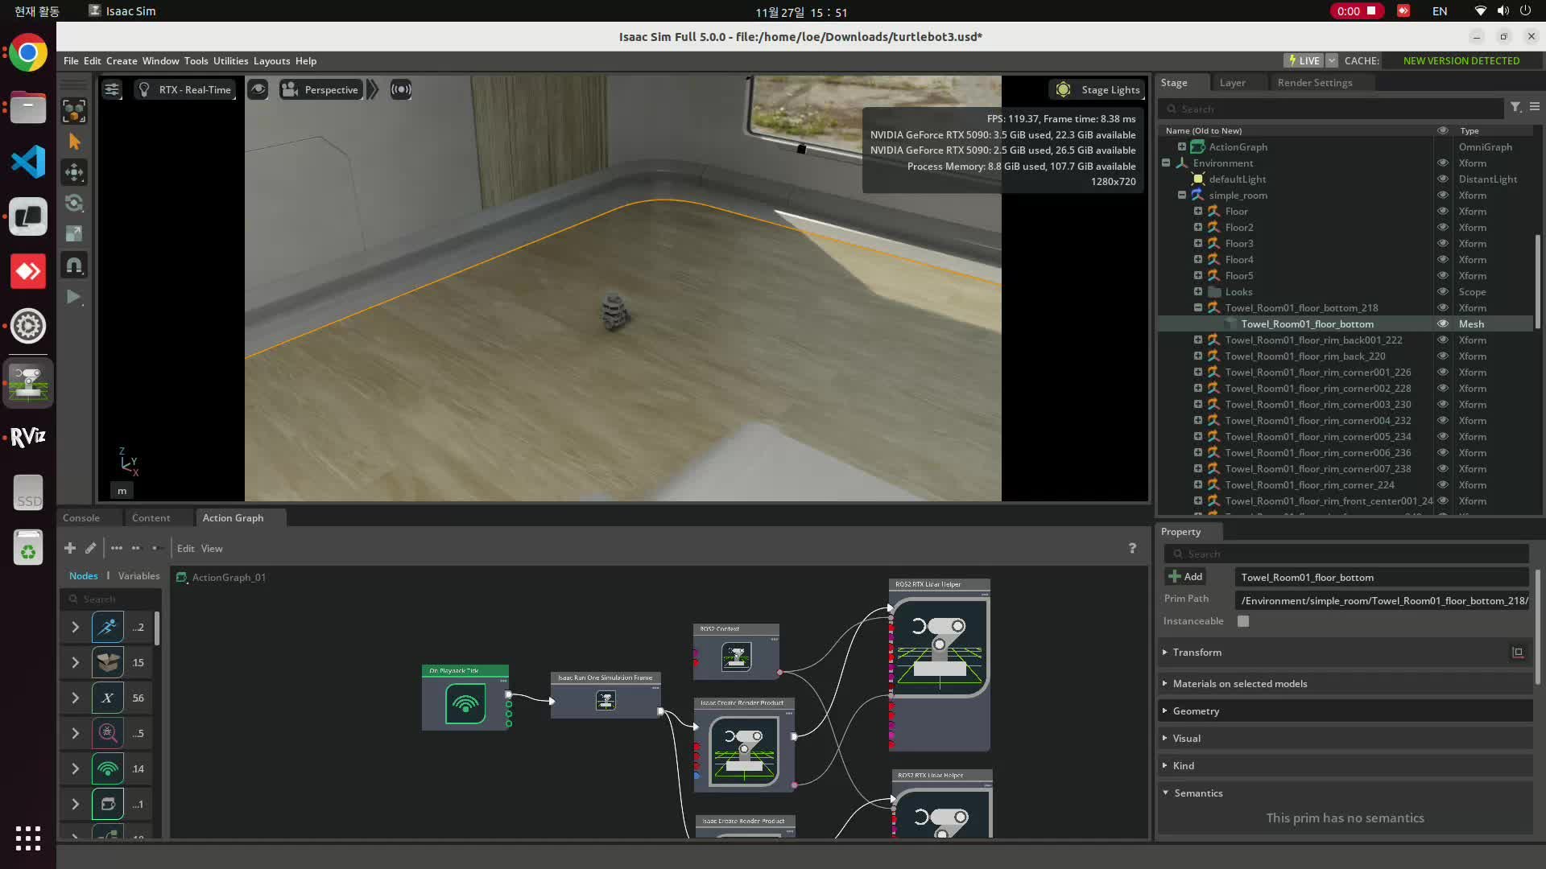The height and width of the screenshot is (869, 1546).
Task: Click the viewport sensor waves icon
Action: click(401, 89)
